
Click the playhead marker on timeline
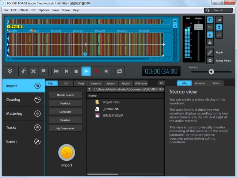pos(32,30)
